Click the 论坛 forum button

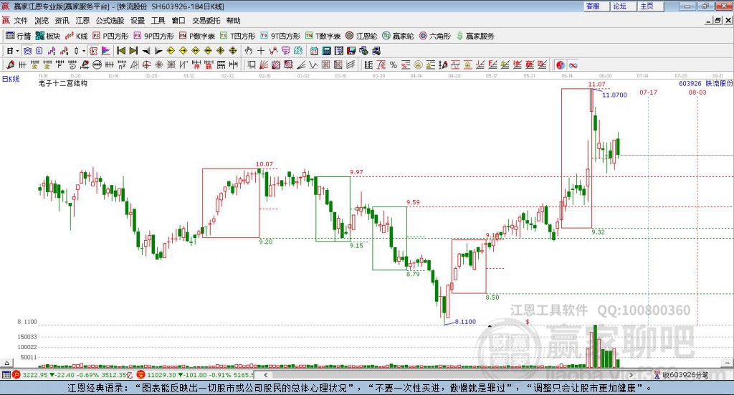(623, 6)
